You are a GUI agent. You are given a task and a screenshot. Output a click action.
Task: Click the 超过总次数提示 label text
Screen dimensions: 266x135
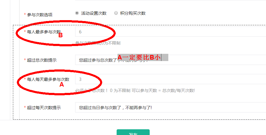(x=42, y=60)
